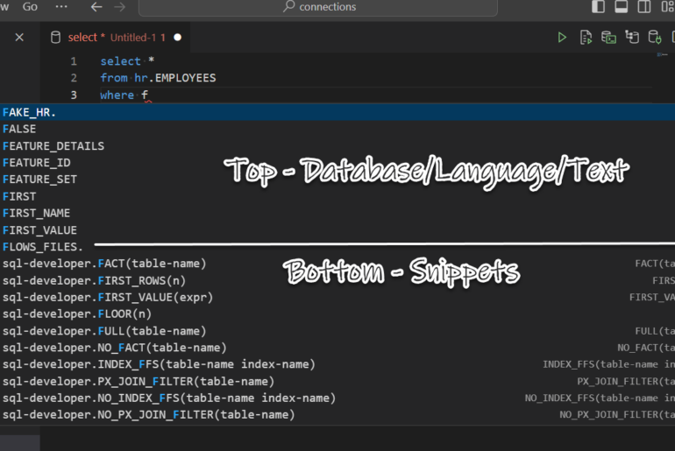Viewport: 675px width, 451px height.
Task: Pick the FIRST keyword suggestion
Action: click(x=337, y=196)
